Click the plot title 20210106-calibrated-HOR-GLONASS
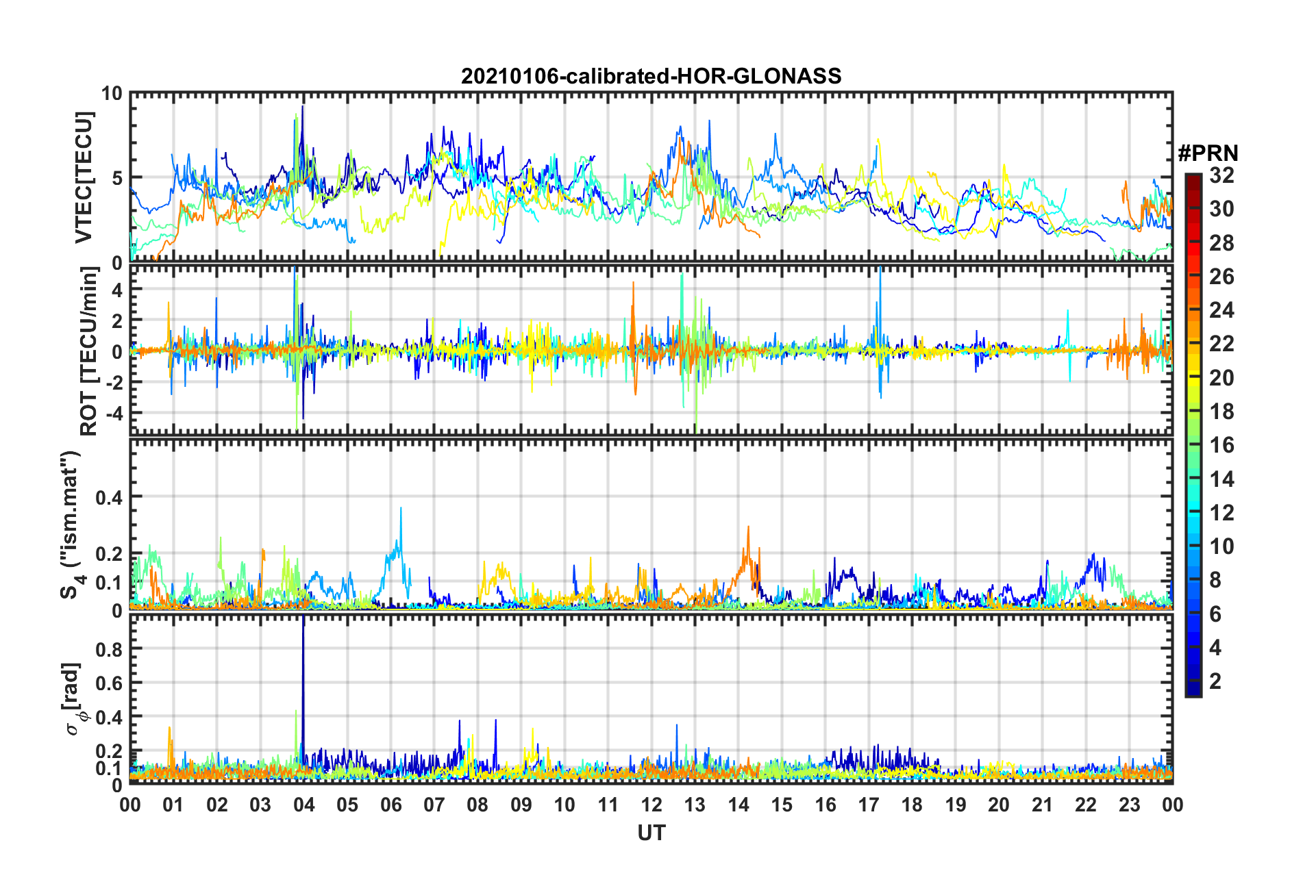 pos(651,76)
